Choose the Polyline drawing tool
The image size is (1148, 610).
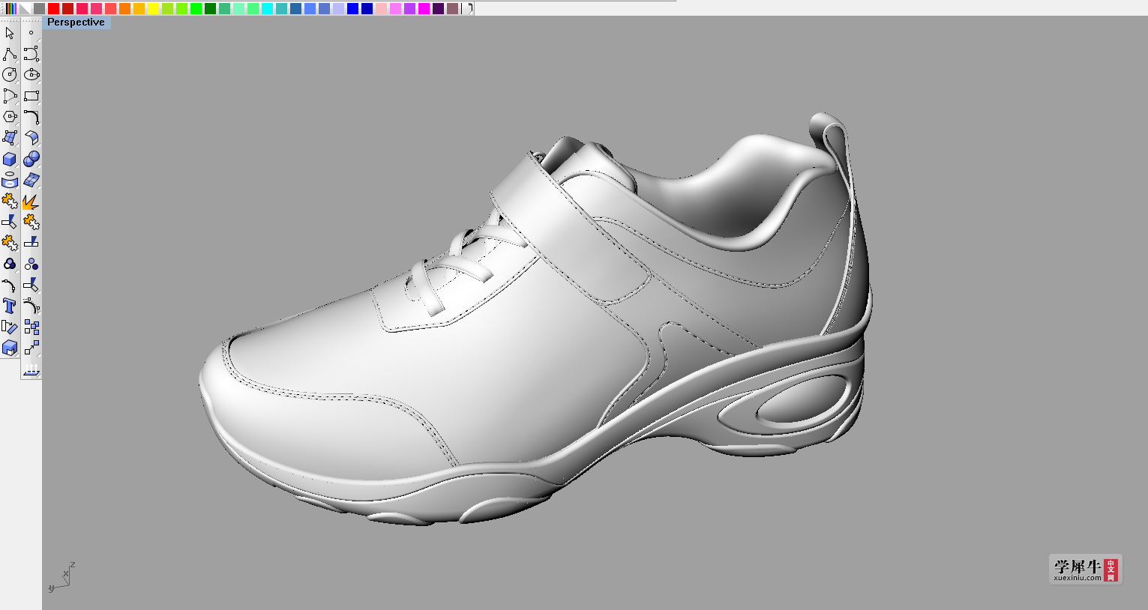point(10,54)
